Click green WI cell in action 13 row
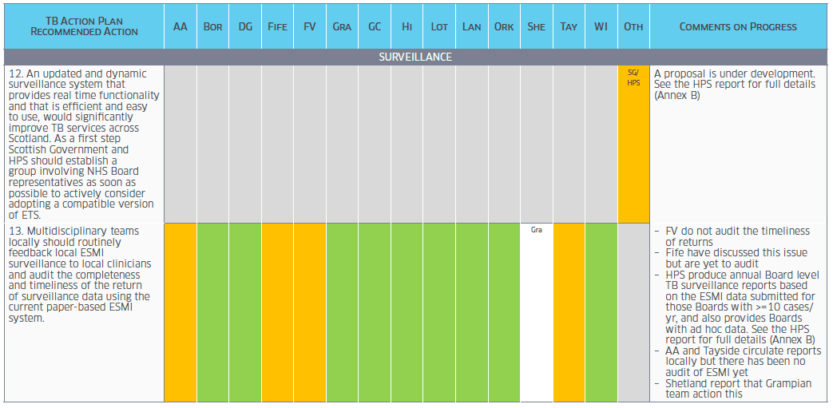 [x=601, y=312]
